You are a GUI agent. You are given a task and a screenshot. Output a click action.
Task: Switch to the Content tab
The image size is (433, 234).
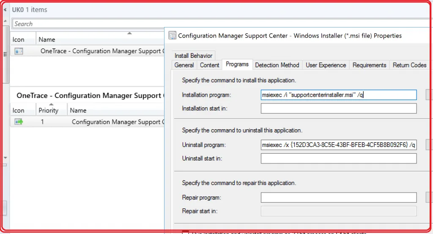click(x=210, y=65)
